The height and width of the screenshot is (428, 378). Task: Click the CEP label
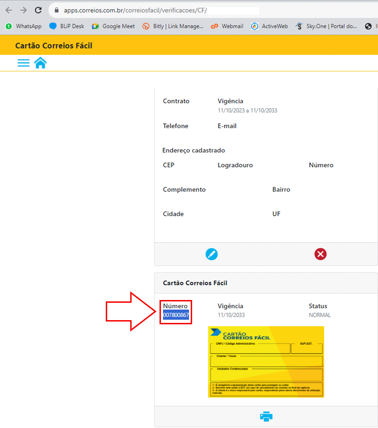pyautogui.click(x=169, y=165)
